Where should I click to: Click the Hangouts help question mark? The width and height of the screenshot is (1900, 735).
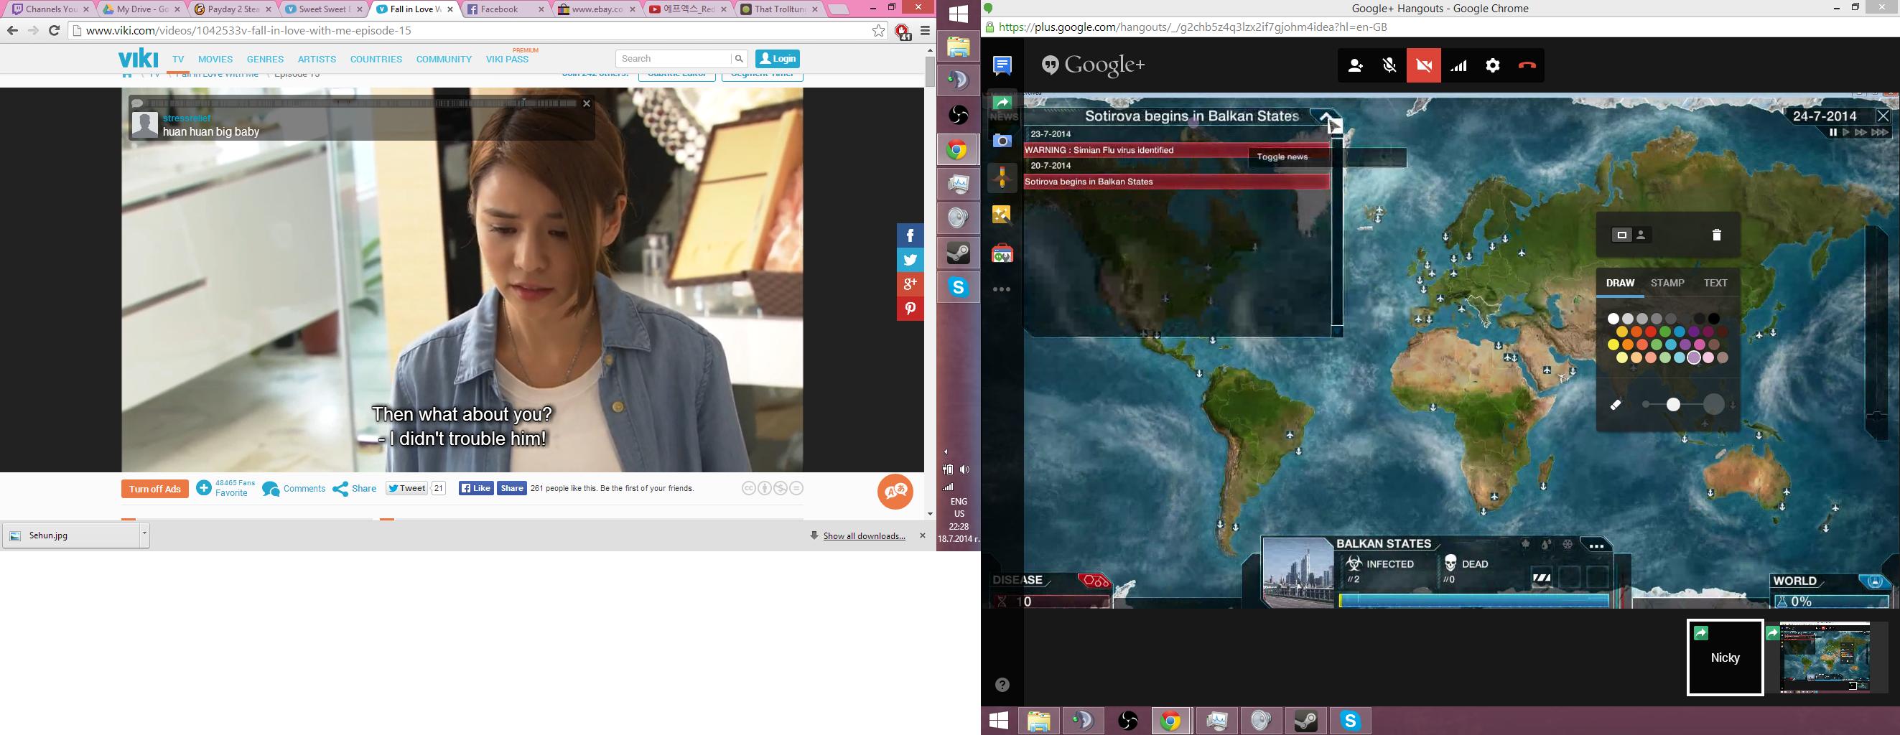[x=1002, y=685]
